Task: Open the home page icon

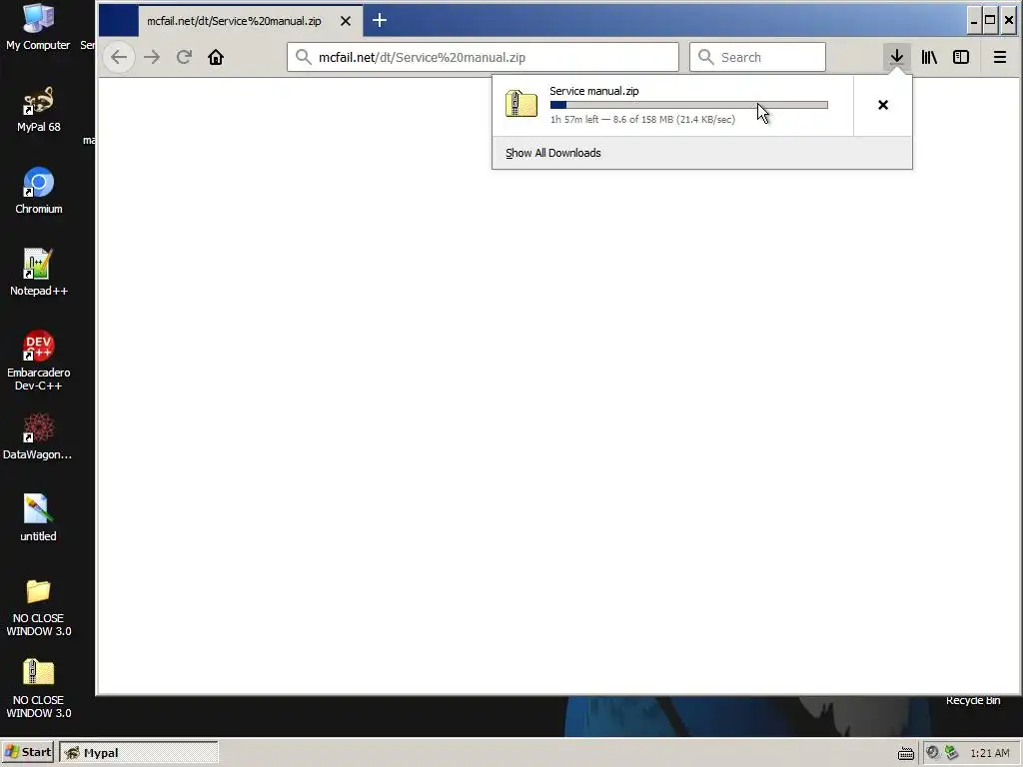Action: [216, 57]
